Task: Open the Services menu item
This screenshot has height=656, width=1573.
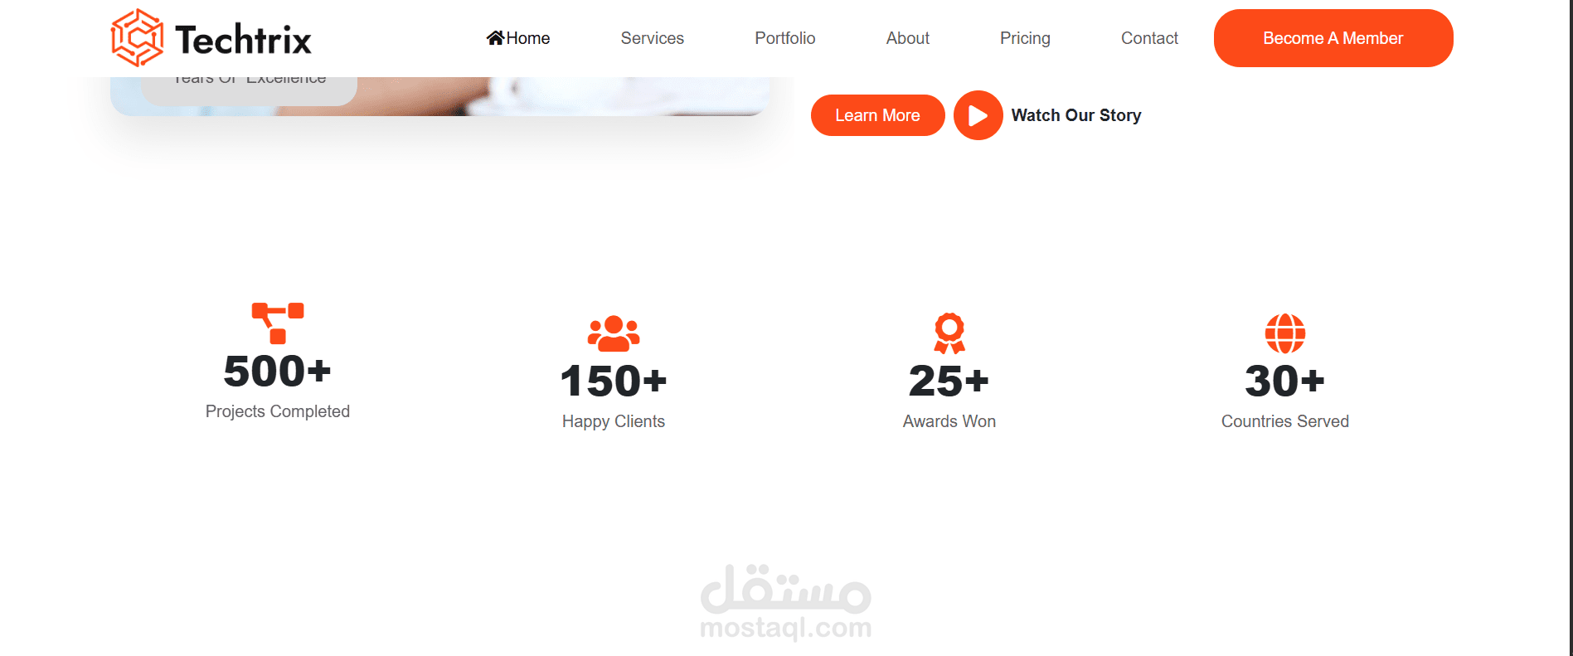Action: (x=653, y=38)
